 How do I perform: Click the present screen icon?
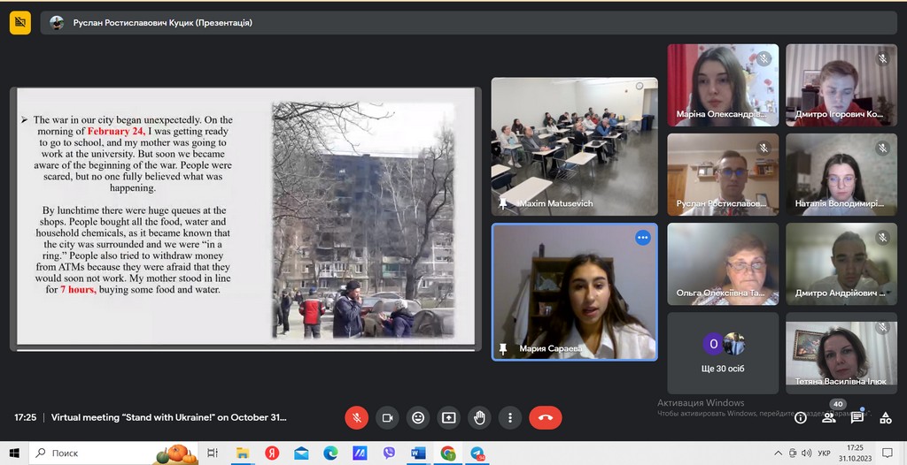(x=449, y=417)
